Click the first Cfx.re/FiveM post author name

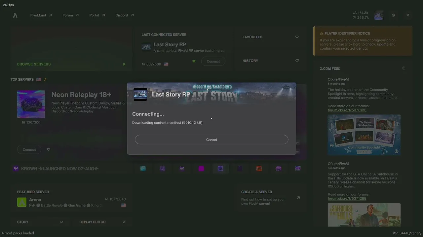click(338, 79)
